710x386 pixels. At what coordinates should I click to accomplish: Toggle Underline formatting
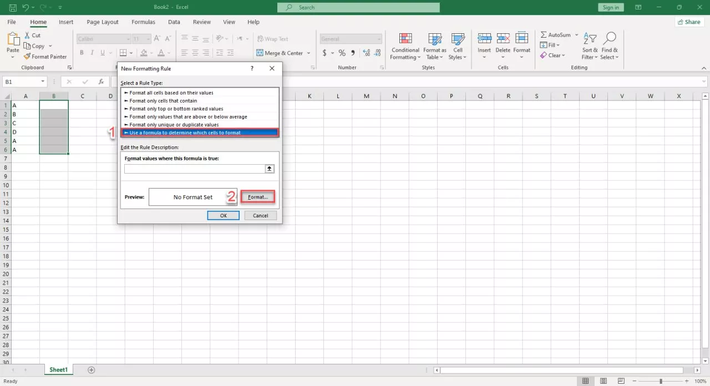[102, 53]
